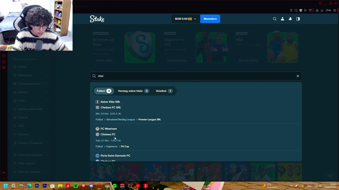
Task: Click the Chelsea FC crest under FC Wrexham
Action: (97, 134)
